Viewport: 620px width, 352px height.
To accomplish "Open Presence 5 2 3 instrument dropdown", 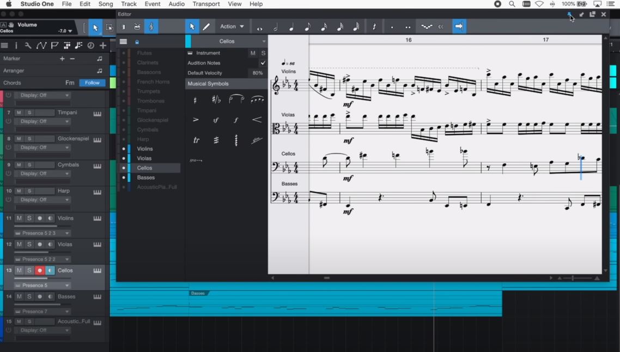I will (x=42, y=233).
